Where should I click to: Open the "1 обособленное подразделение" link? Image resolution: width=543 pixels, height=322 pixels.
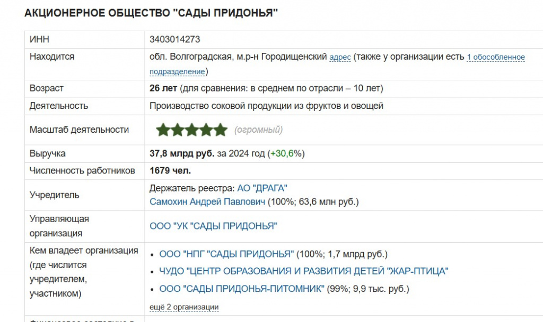click(495, 57)
